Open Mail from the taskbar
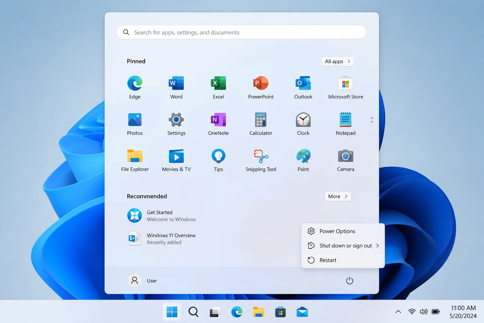The image size is (484, 323). point(302,312)
